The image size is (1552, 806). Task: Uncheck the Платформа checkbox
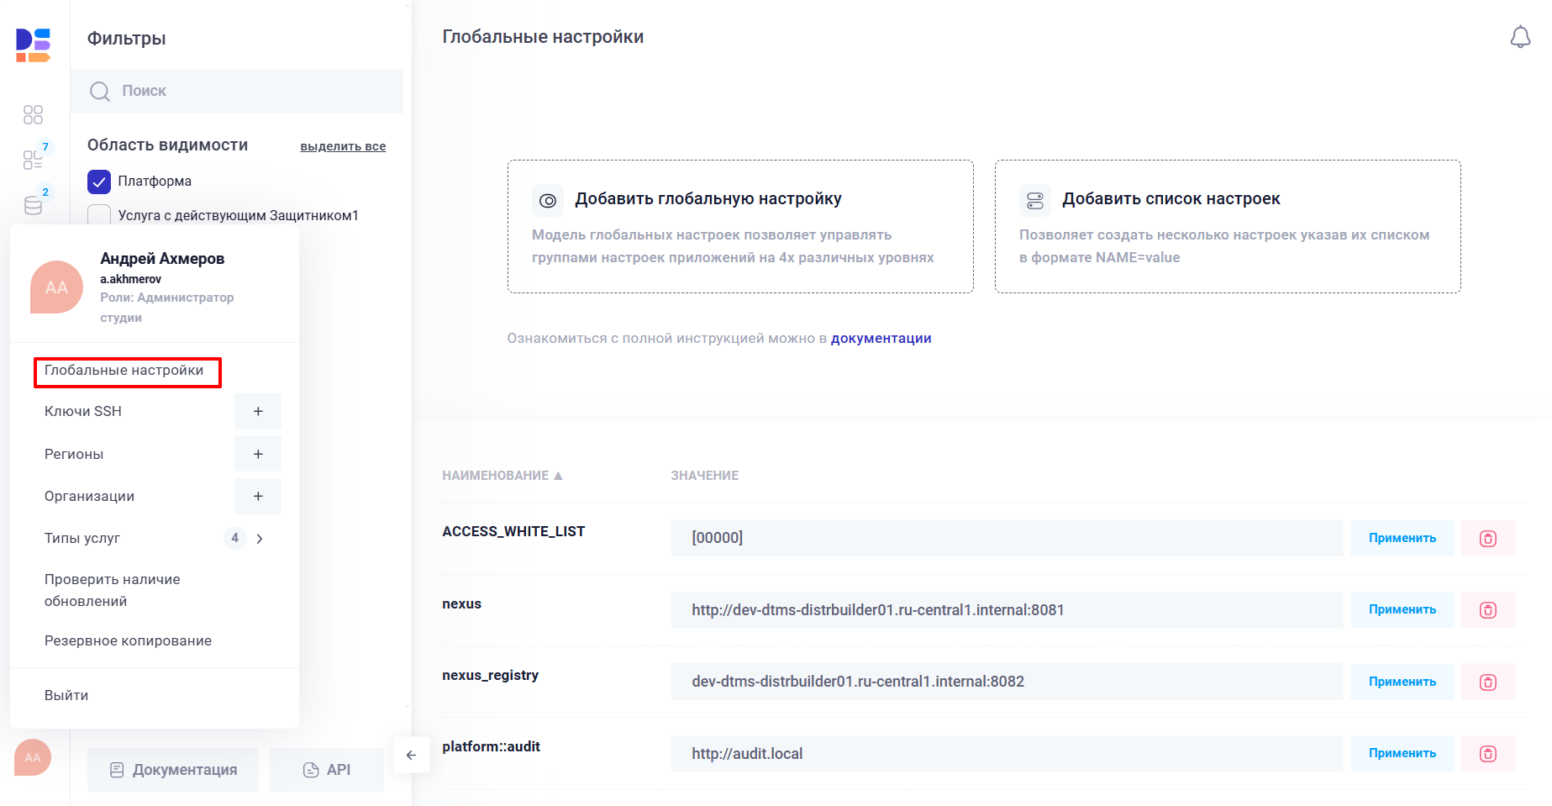[x=99, y=182]
